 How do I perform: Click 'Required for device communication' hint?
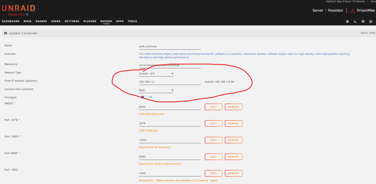[x=160, y=164]
